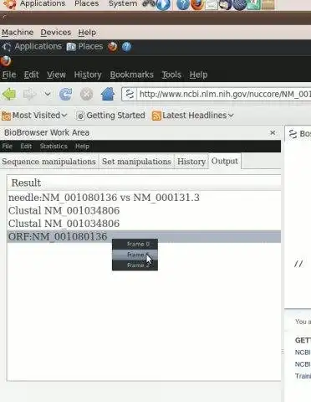Click the blue arrow globe icon in host panel
The image size is (311, 402).
pyautogui.click(x=163, y=4)
